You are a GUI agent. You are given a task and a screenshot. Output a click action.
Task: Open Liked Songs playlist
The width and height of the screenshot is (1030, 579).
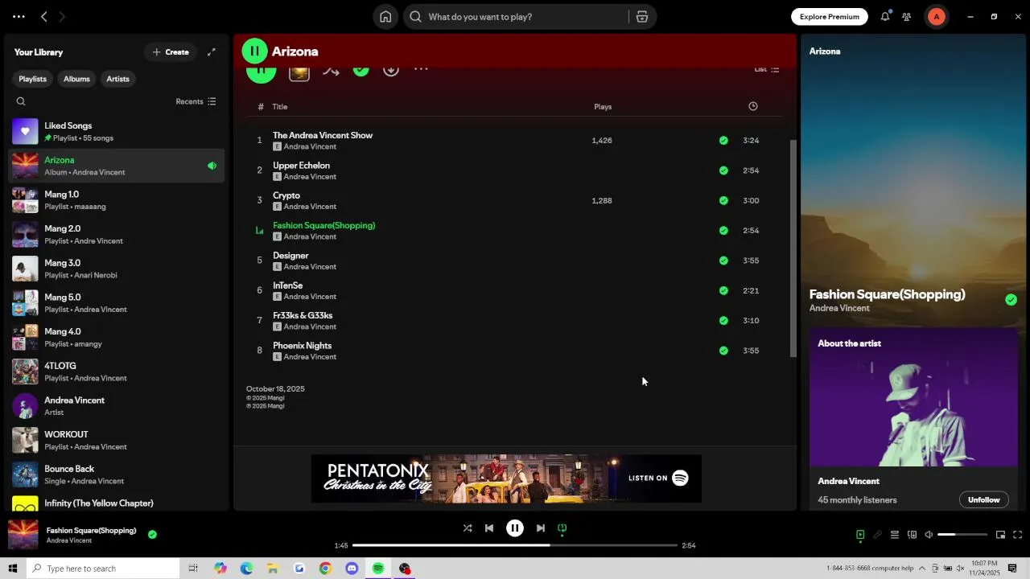click(117, 132)
